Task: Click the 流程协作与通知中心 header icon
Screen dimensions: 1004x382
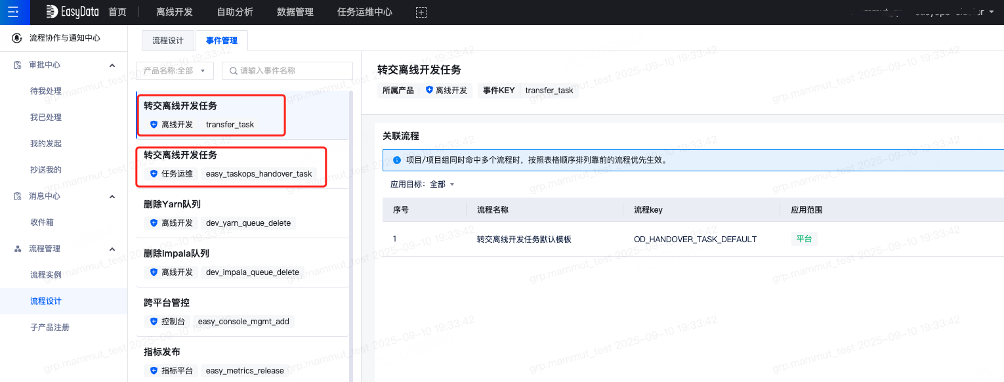Action: (17, 38)
